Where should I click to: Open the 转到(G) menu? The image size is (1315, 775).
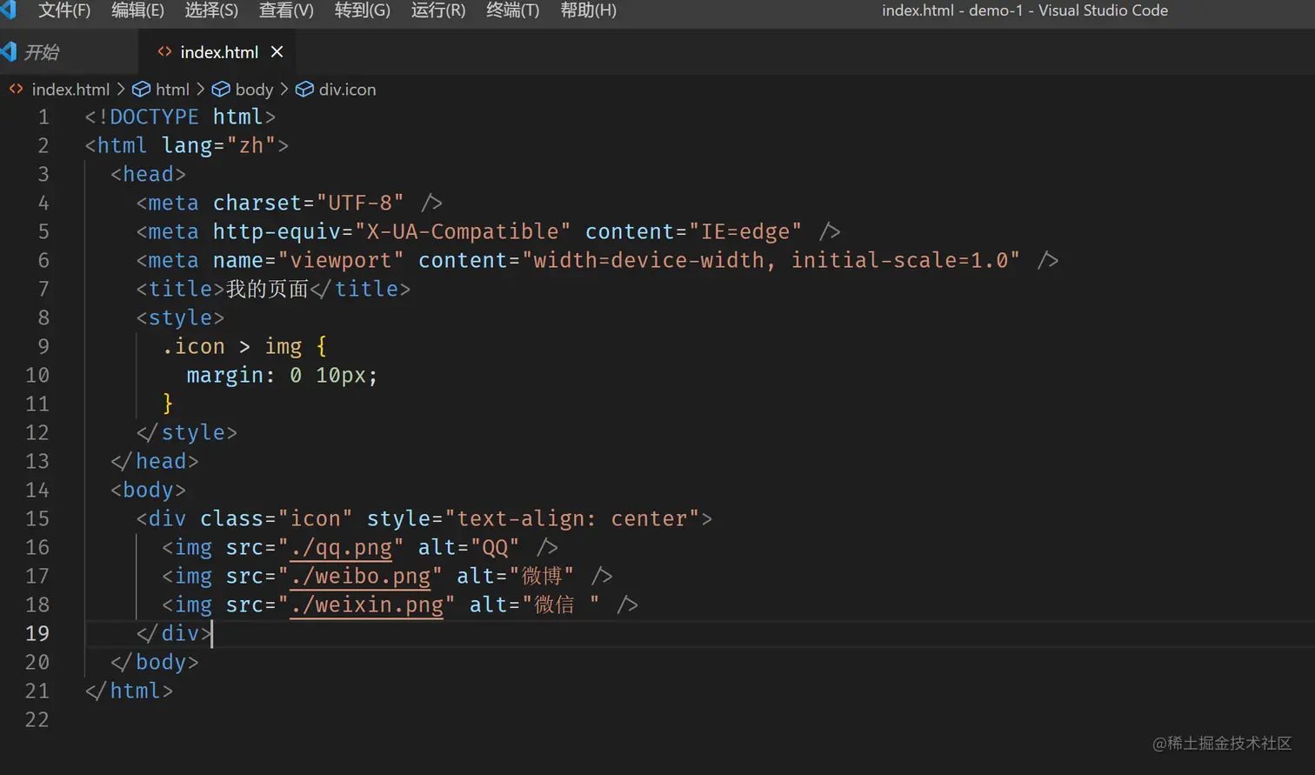362,10
